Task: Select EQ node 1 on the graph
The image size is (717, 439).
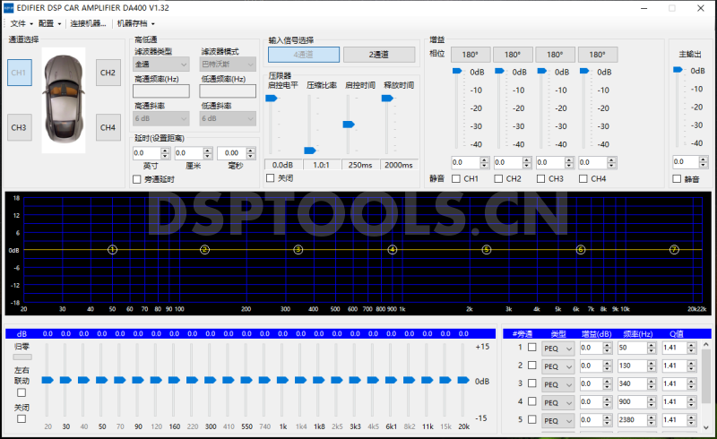Action: (x=113, y=250)
